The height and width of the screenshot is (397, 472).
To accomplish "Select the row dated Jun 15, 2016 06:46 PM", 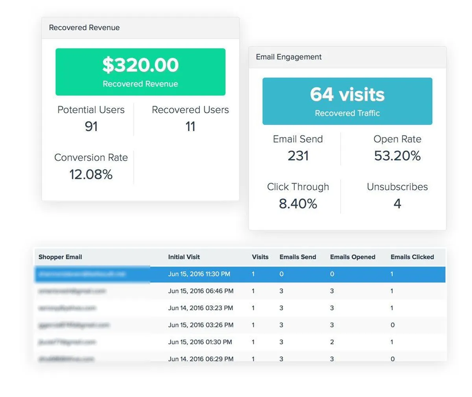I will point(240,291).
